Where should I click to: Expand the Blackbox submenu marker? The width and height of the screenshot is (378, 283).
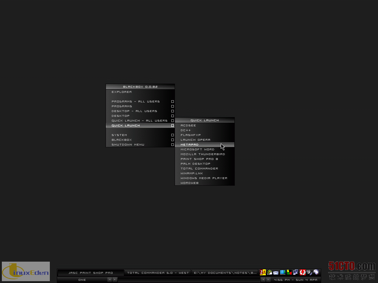(x=173, y=140)
